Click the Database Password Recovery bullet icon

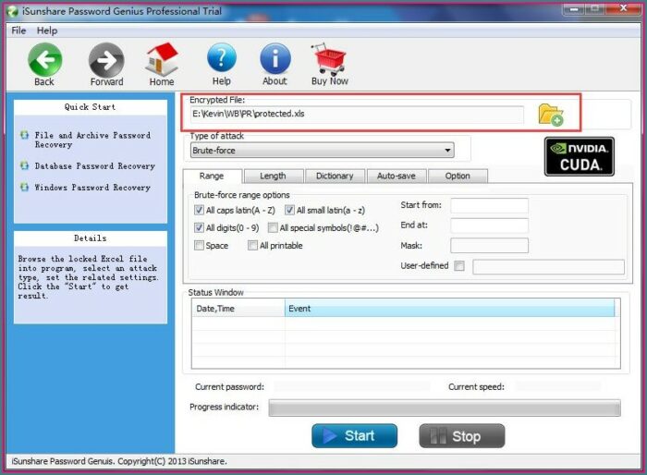pyautogui.click(x=24, y=165)
